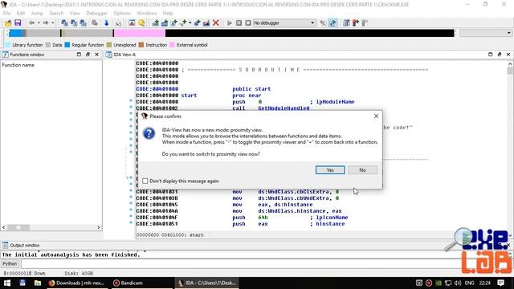The width and height of the screenshot is (514, 289).
Task: Click the IDA taskbar button
Action: [x=206, y=283]
